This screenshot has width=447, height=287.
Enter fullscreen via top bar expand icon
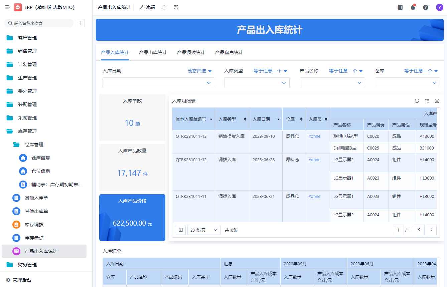(x=176, y=7)
